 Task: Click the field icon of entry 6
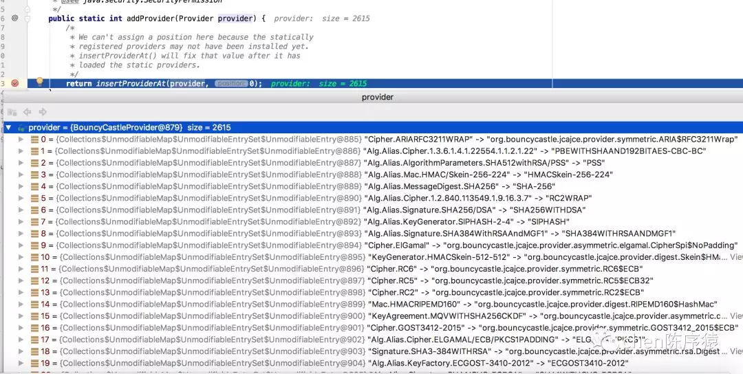(x=34, y=210)
